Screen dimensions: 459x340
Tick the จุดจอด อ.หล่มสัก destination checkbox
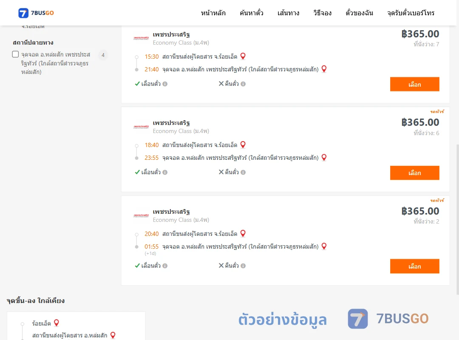coord(16,54)
